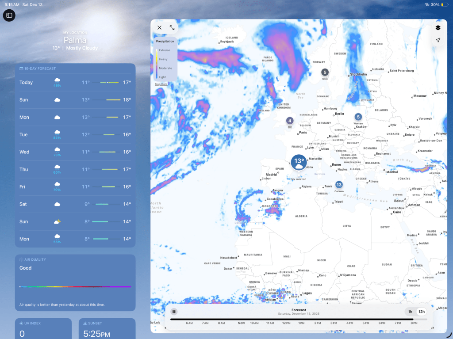Image resolution: width=453 pixels, height=339 pixels.
Task: Tap the current location arrow icon
Action: pyautogui.click(x=438, y=40)
